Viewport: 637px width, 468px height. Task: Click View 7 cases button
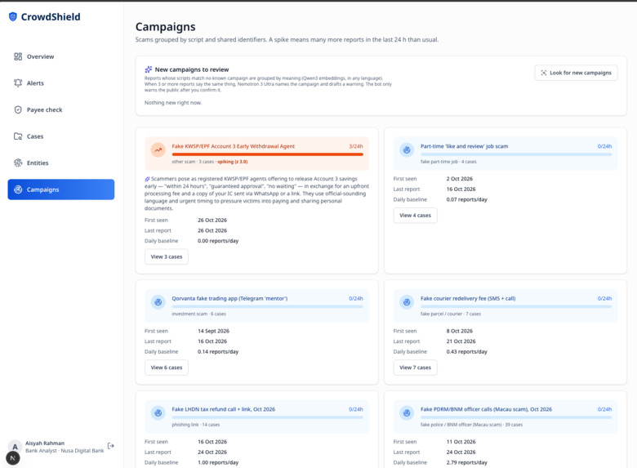tap(415, 368)
